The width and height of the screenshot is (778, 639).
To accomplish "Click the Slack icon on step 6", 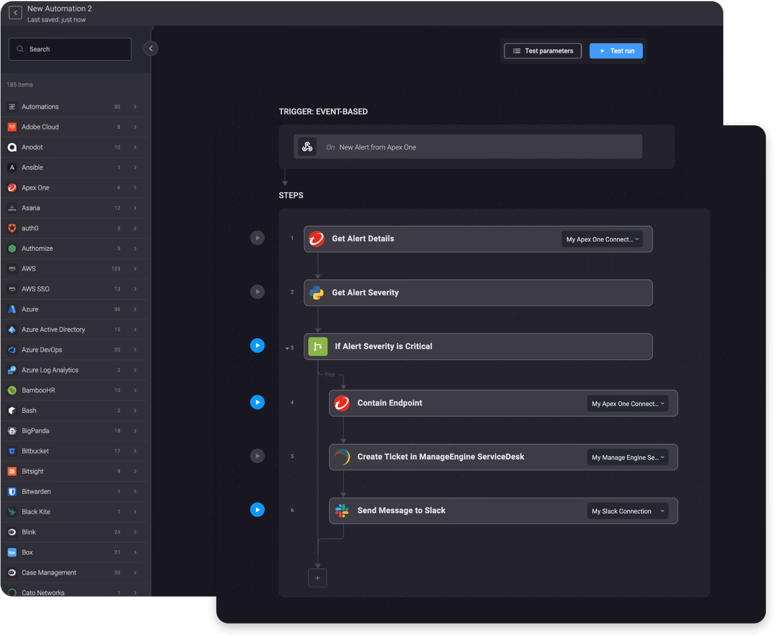I will click(342, 511).
